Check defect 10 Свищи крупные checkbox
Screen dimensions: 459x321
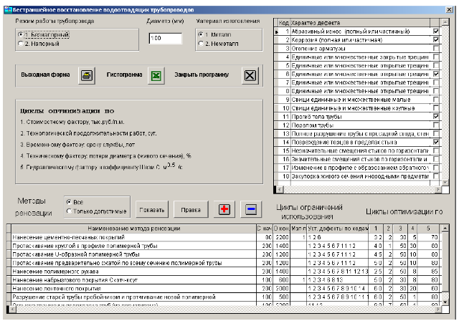click(436, 108)
